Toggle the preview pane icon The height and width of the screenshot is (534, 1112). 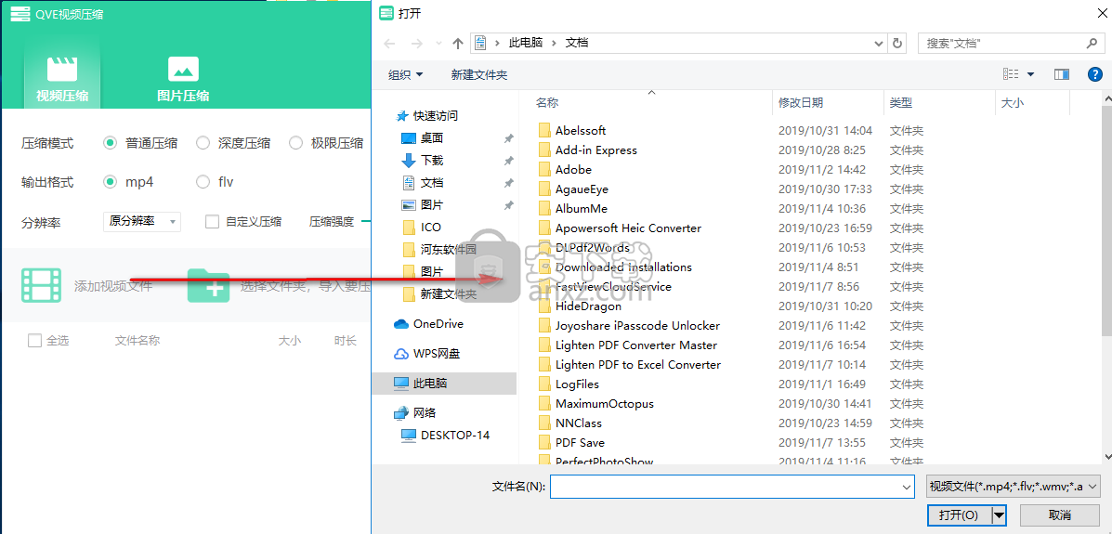1062,74
